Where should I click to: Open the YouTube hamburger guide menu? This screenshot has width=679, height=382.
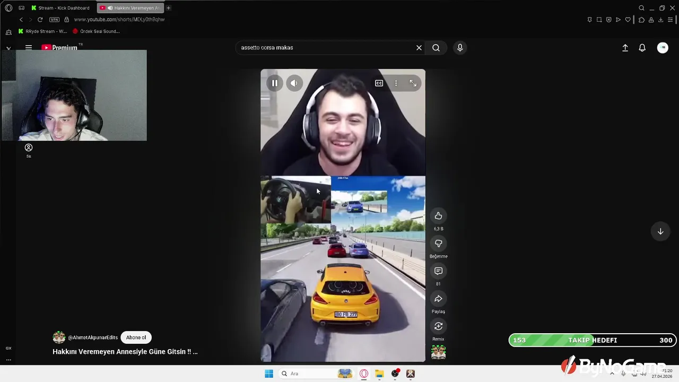29,47
